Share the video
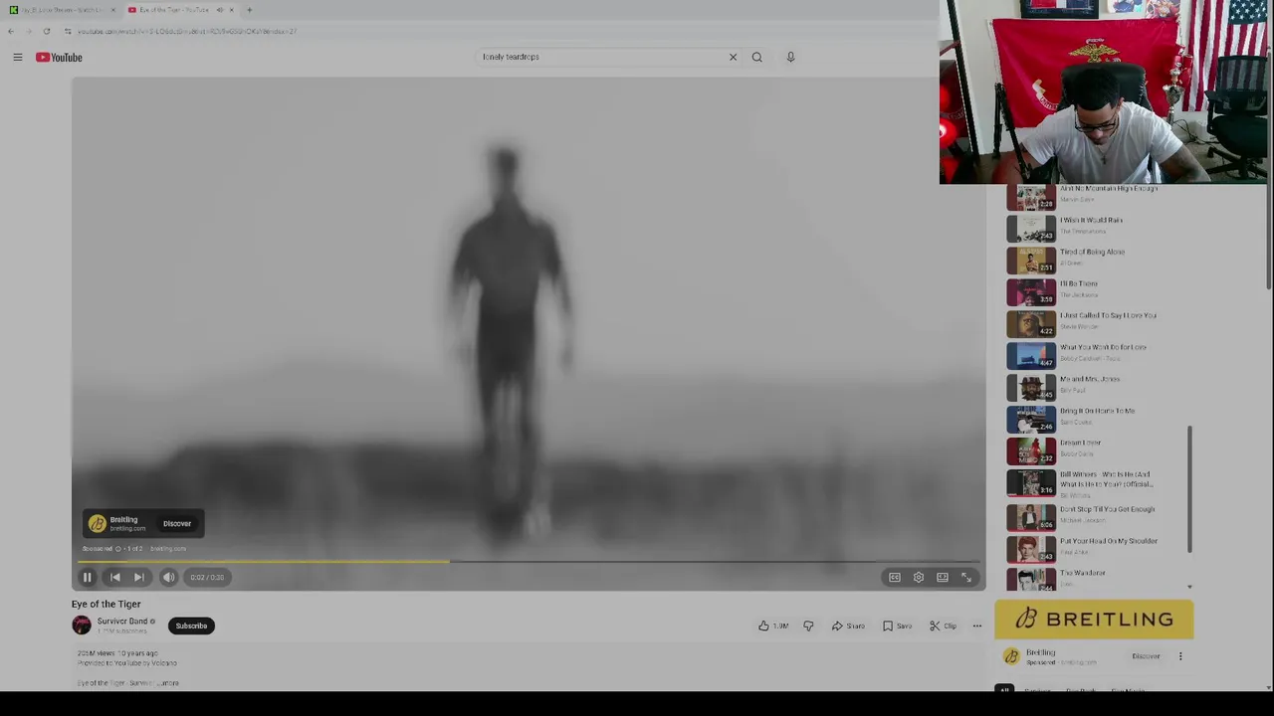Screen dimensions: 1274x716 pyautogui.click(x=848, y=626)
